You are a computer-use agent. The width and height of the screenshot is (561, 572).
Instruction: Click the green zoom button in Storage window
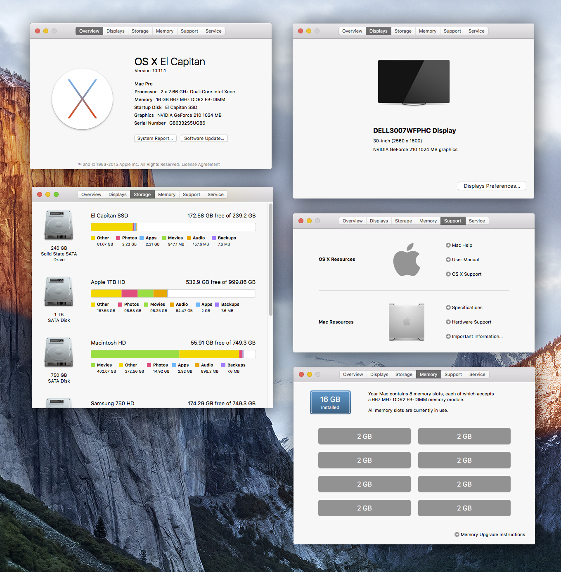(56, 194)
